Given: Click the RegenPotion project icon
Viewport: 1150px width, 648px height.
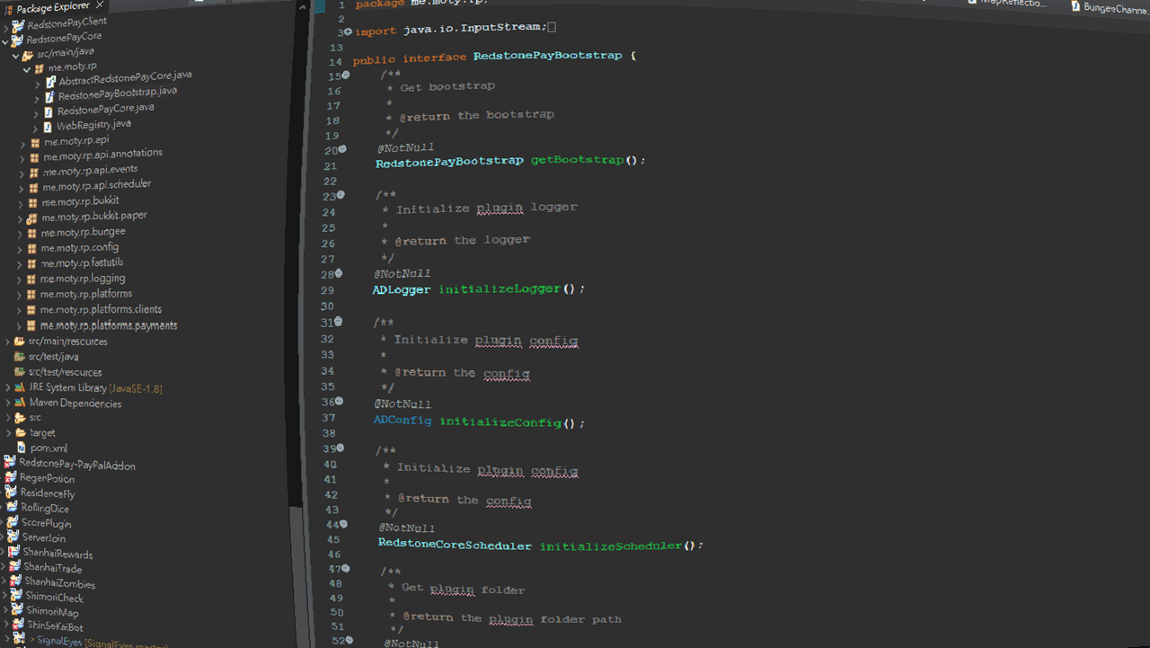Looking at the screenshot, I should coord(11,478).
